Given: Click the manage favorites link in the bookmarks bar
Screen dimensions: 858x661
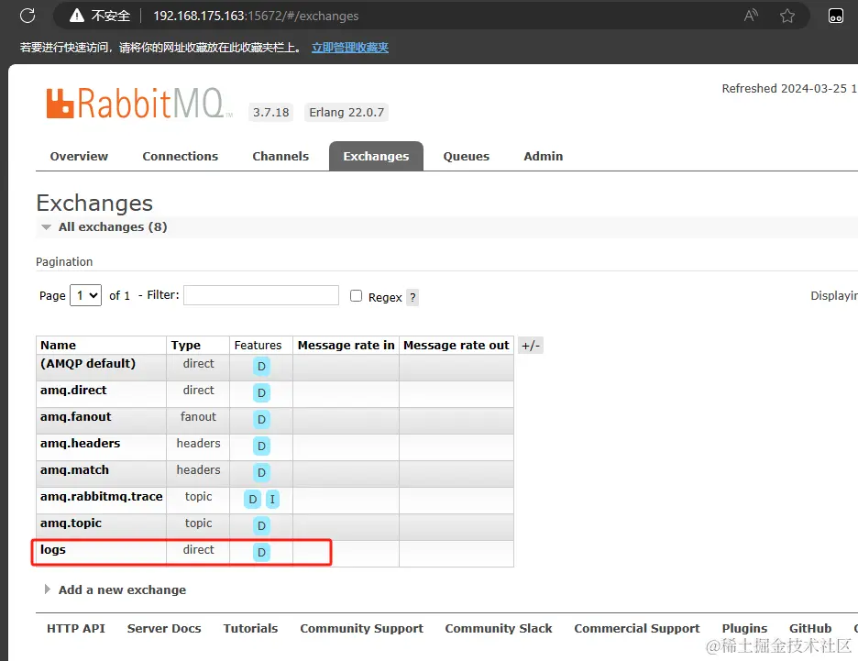Looking at the screenshot, I should pos(350,48).
